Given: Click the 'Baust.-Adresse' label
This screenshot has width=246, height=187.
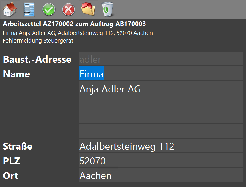Looking at the screenshot, I should point(37,59).
